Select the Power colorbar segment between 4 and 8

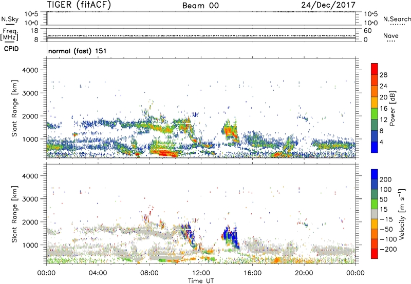(x=375, y=136)
